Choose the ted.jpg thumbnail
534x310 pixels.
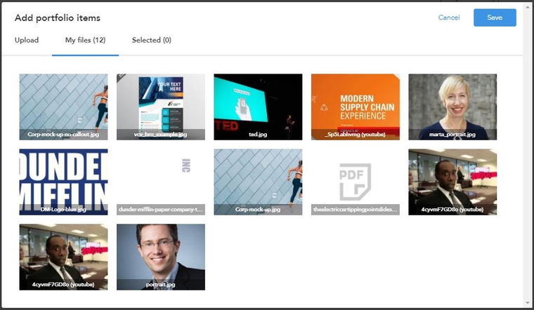(x=258, y=107)
